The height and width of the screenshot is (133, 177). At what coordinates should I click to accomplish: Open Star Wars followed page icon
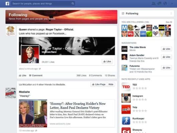click(x=162, y=28)
